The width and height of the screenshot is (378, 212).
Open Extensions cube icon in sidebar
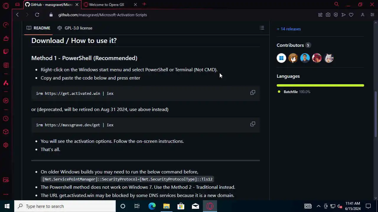(x=6, y=132)
